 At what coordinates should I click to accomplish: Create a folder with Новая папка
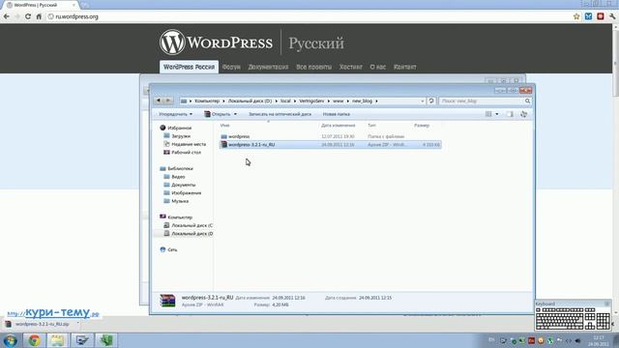click(x=337, y=114)
